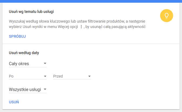Open the Cały okres period dropdown
The width and height of the screenshot is (182, 112).
click(x=28, y=64)
